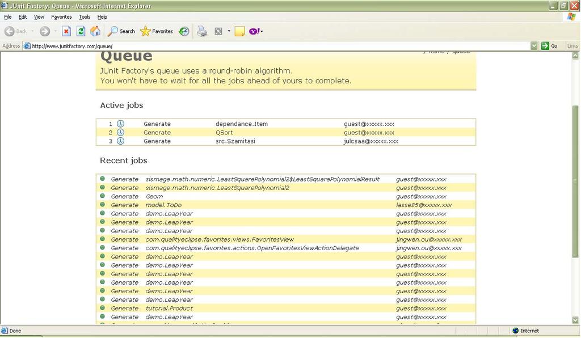Image resolution: width=581 pixels, height=338 pixels.
Task: Open the Favorites star button
Action: 157,31
